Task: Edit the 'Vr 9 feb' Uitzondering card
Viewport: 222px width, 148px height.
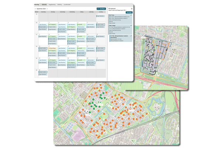Action: 131,36
